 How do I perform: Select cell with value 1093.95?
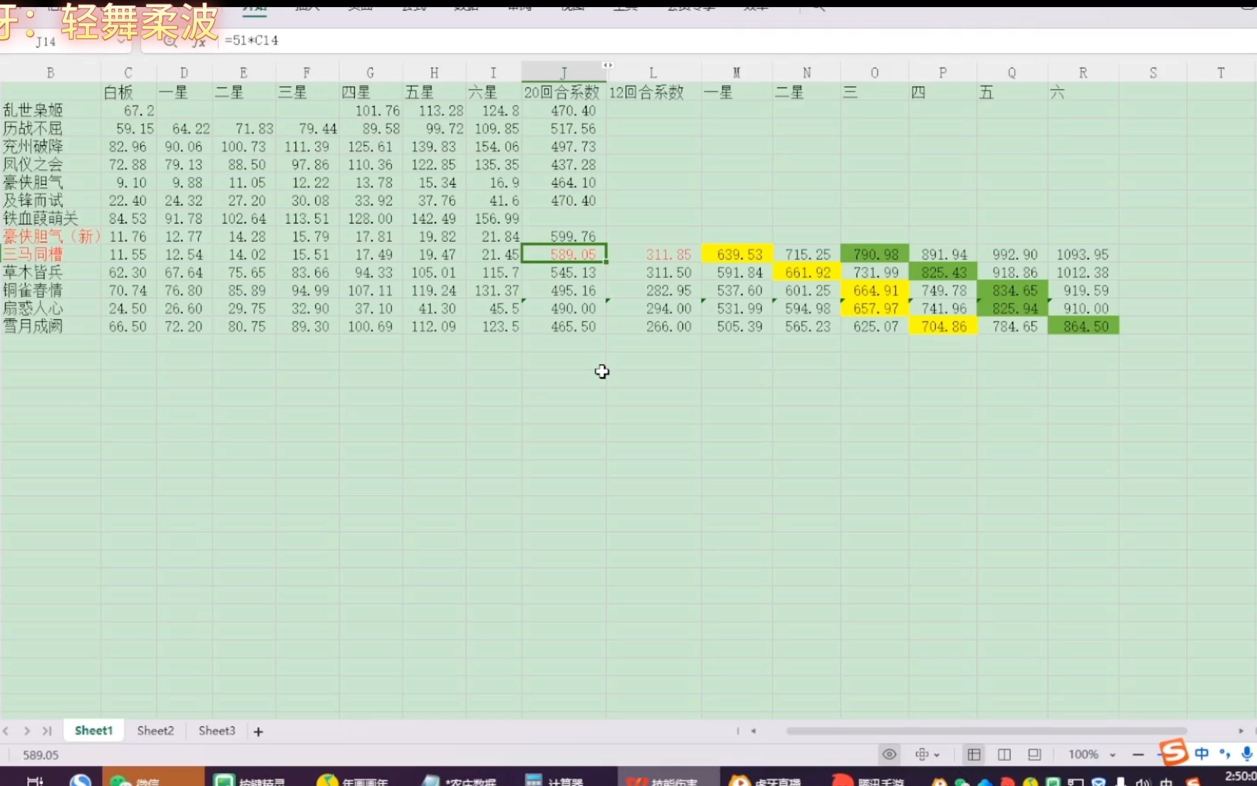1083,254
